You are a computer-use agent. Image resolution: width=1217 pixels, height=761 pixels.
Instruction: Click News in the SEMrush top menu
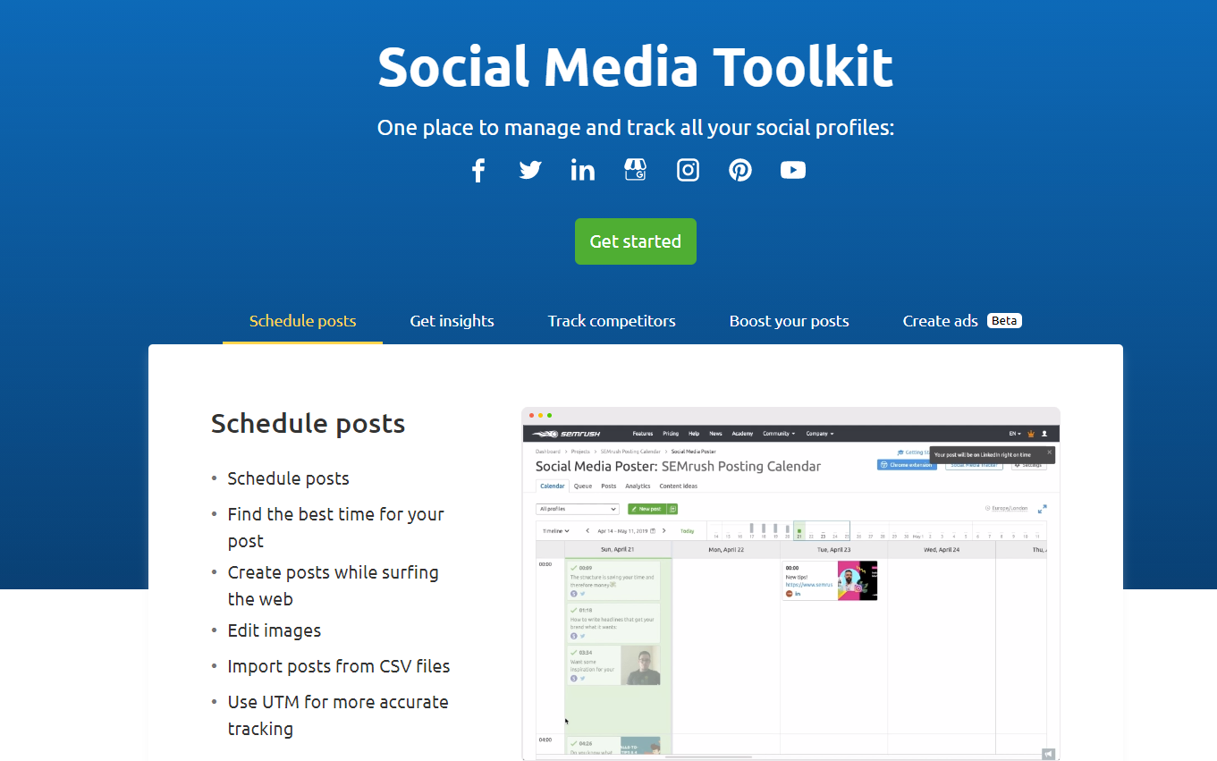coord(715,434)
